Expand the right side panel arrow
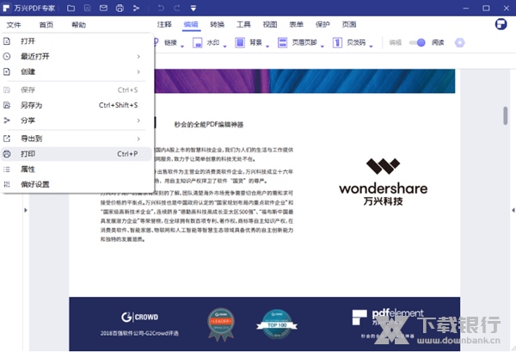Viewport: 516px width, 352px height. point(513,210)
